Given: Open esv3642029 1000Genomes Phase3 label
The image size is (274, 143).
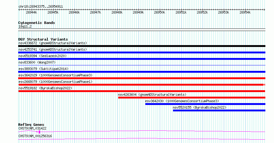Looking at the screenshot, I should click(x=55, y=75).
